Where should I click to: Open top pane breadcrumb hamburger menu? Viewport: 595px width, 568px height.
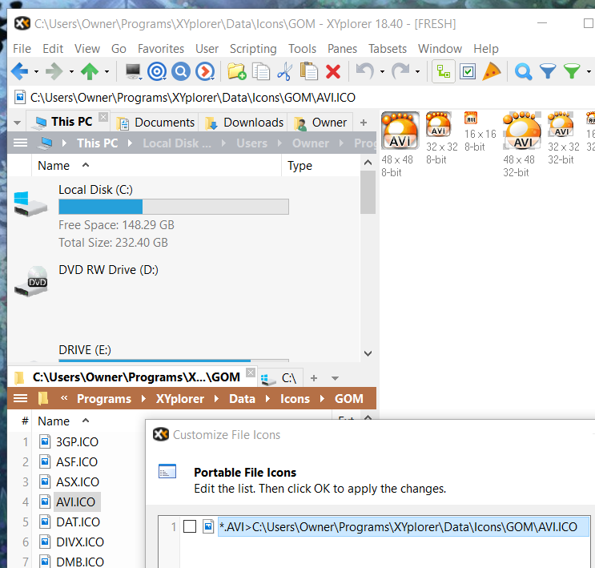(21, 143)
